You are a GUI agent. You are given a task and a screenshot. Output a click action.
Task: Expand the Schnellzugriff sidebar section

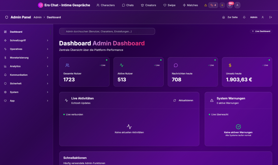click(26, 41)
